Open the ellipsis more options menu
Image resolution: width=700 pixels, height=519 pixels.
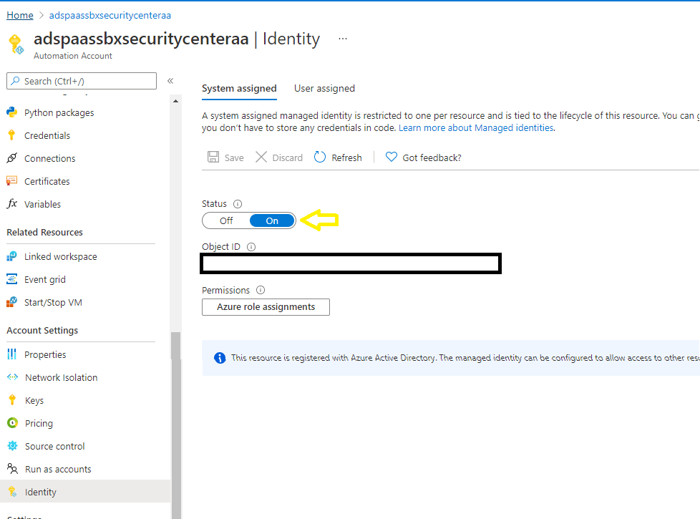pos(342,39)
